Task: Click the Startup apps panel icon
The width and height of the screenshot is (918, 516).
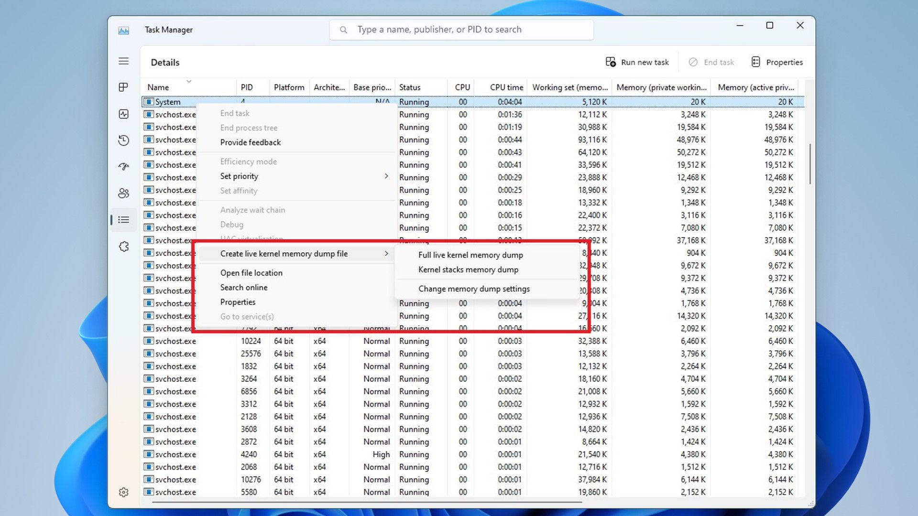Action: click(125, 166)
